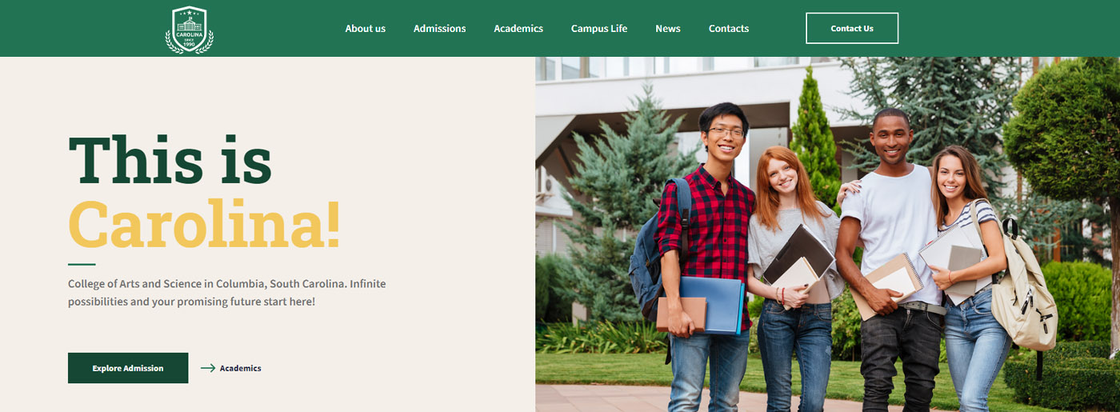The width and height of the screenshot is (1120, 412).
Task: Click the red-haired student holding folders
Action: coord(788,240)
